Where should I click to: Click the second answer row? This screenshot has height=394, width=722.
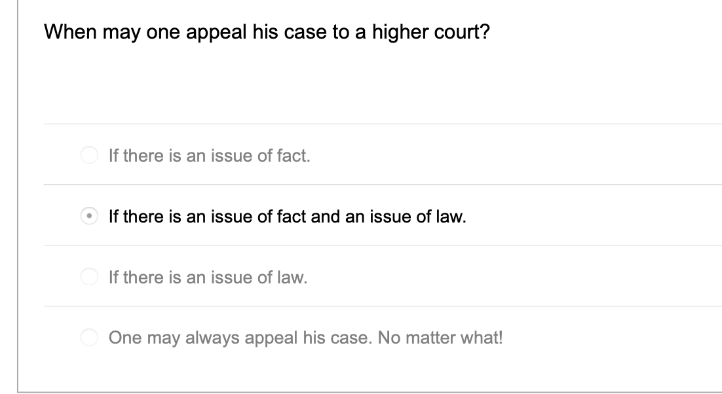click(x=328, y=216)
